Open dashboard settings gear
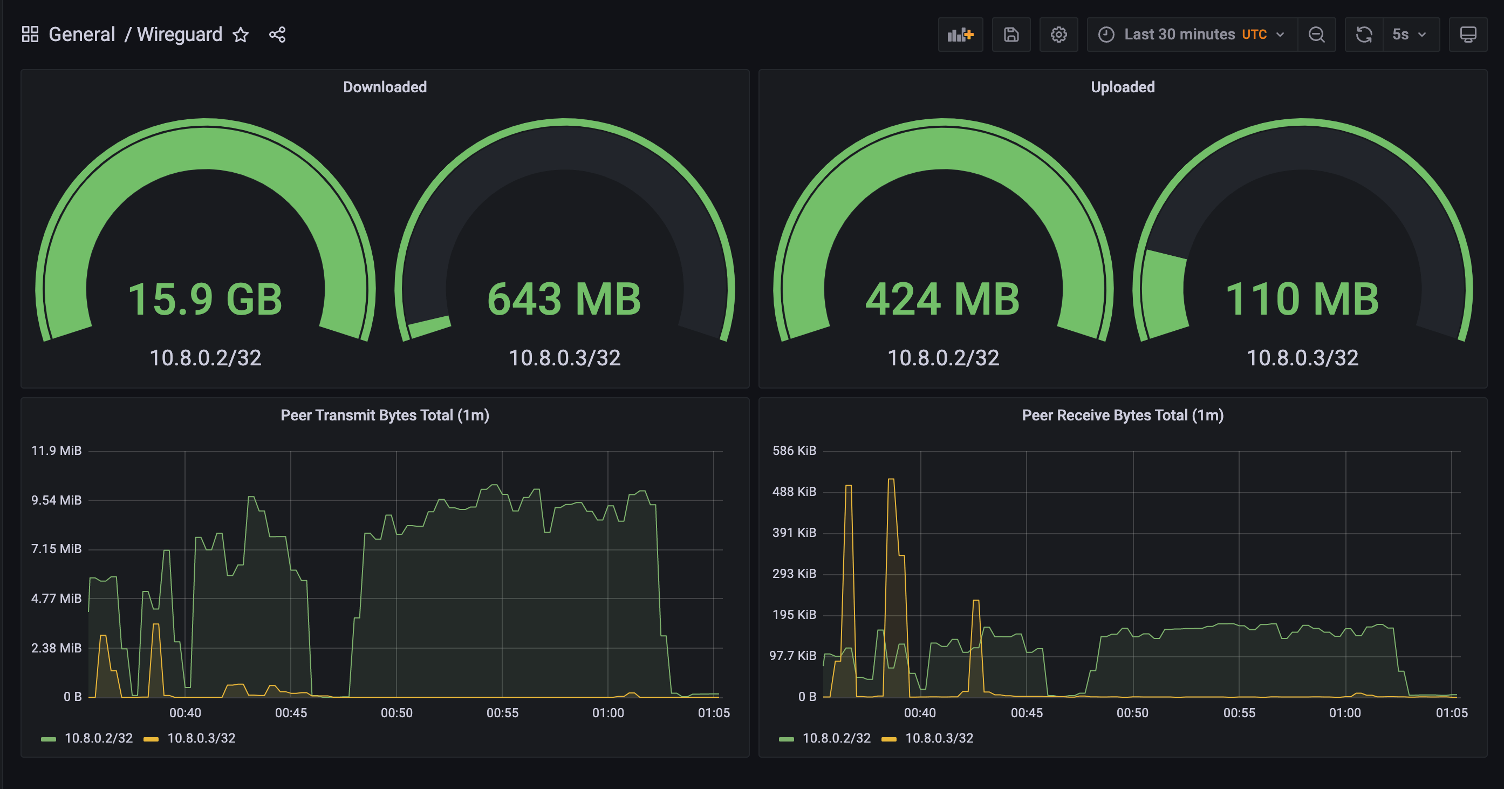Image resolution: width=1504 pixels, height=789 pixels. point(1058,35)
